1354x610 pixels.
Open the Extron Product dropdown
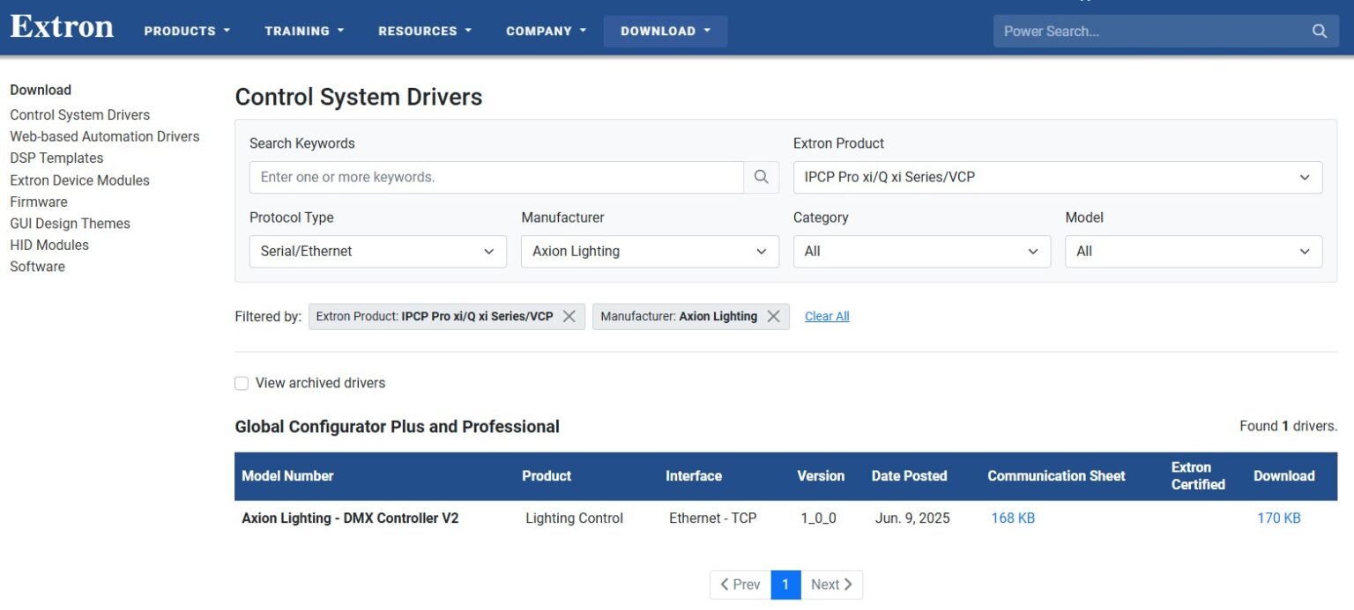pos(1058,177)
